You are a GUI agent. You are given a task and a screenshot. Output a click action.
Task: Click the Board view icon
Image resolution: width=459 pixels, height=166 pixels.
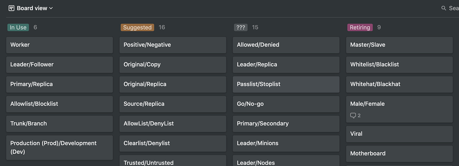(11, 8)
